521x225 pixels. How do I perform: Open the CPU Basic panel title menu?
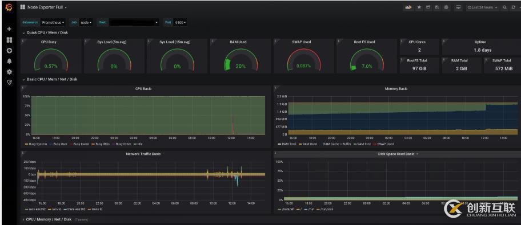click(143, 88)
